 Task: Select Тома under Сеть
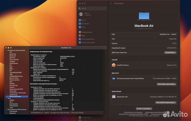[x=11, y=108]
